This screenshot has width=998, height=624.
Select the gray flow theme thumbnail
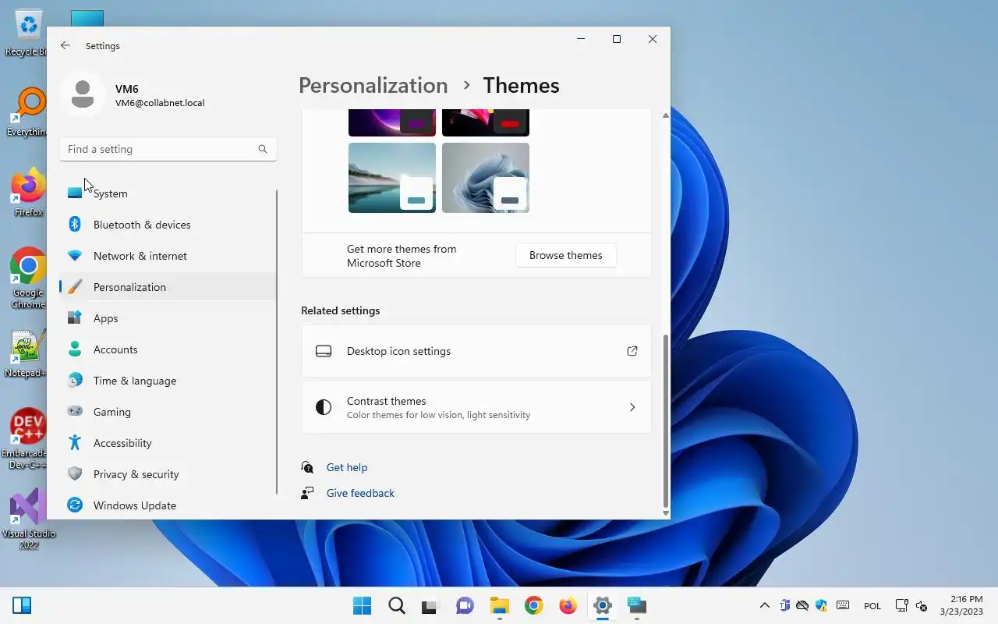486,178
